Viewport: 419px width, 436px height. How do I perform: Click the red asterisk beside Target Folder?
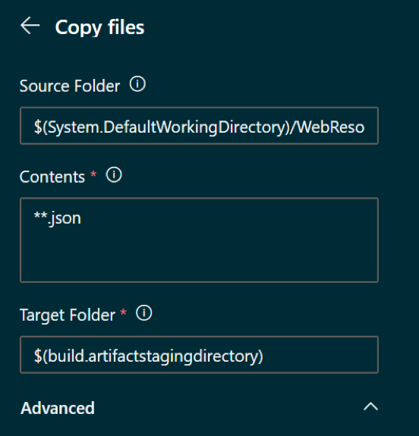[x=123, y=312]
